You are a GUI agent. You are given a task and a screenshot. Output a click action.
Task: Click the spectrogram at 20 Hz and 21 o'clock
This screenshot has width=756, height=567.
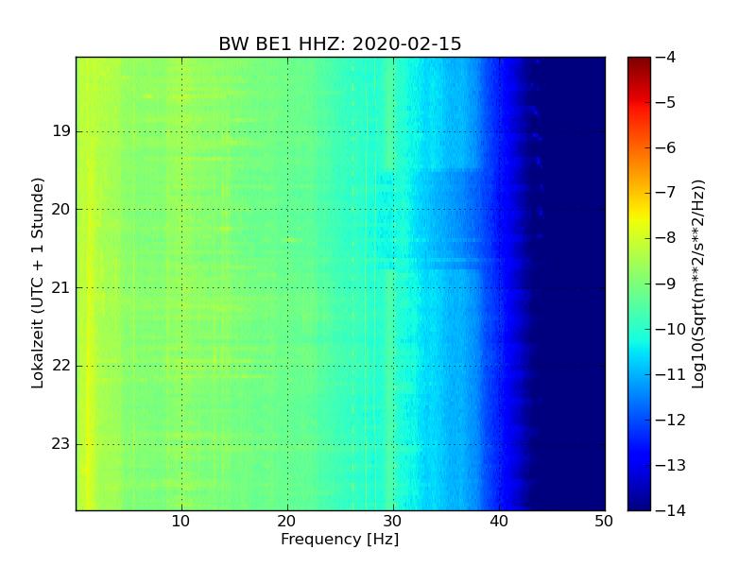tap(288, 288)
